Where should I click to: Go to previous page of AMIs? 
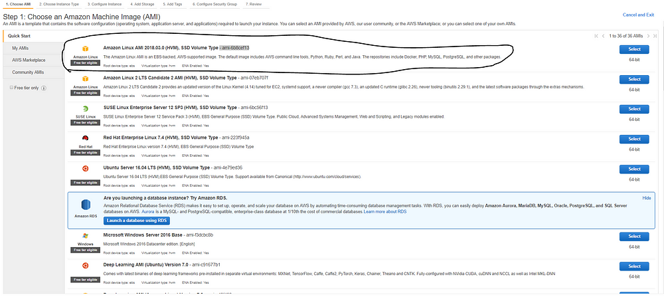point(603,37)
